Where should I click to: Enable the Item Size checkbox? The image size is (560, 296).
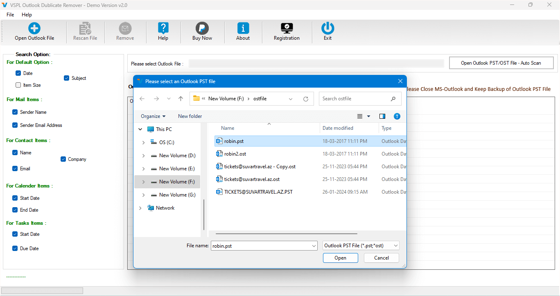pos(18,85)
